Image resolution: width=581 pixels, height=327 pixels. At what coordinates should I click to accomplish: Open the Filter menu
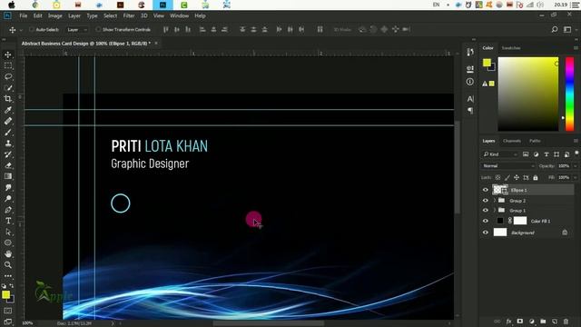(129, 16)
